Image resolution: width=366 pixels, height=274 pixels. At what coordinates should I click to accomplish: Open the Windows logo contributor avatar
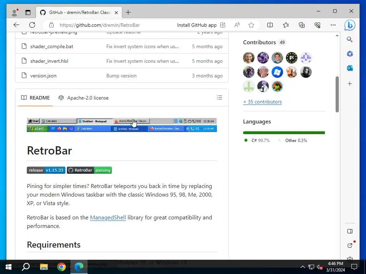click(x=277, y=72)
